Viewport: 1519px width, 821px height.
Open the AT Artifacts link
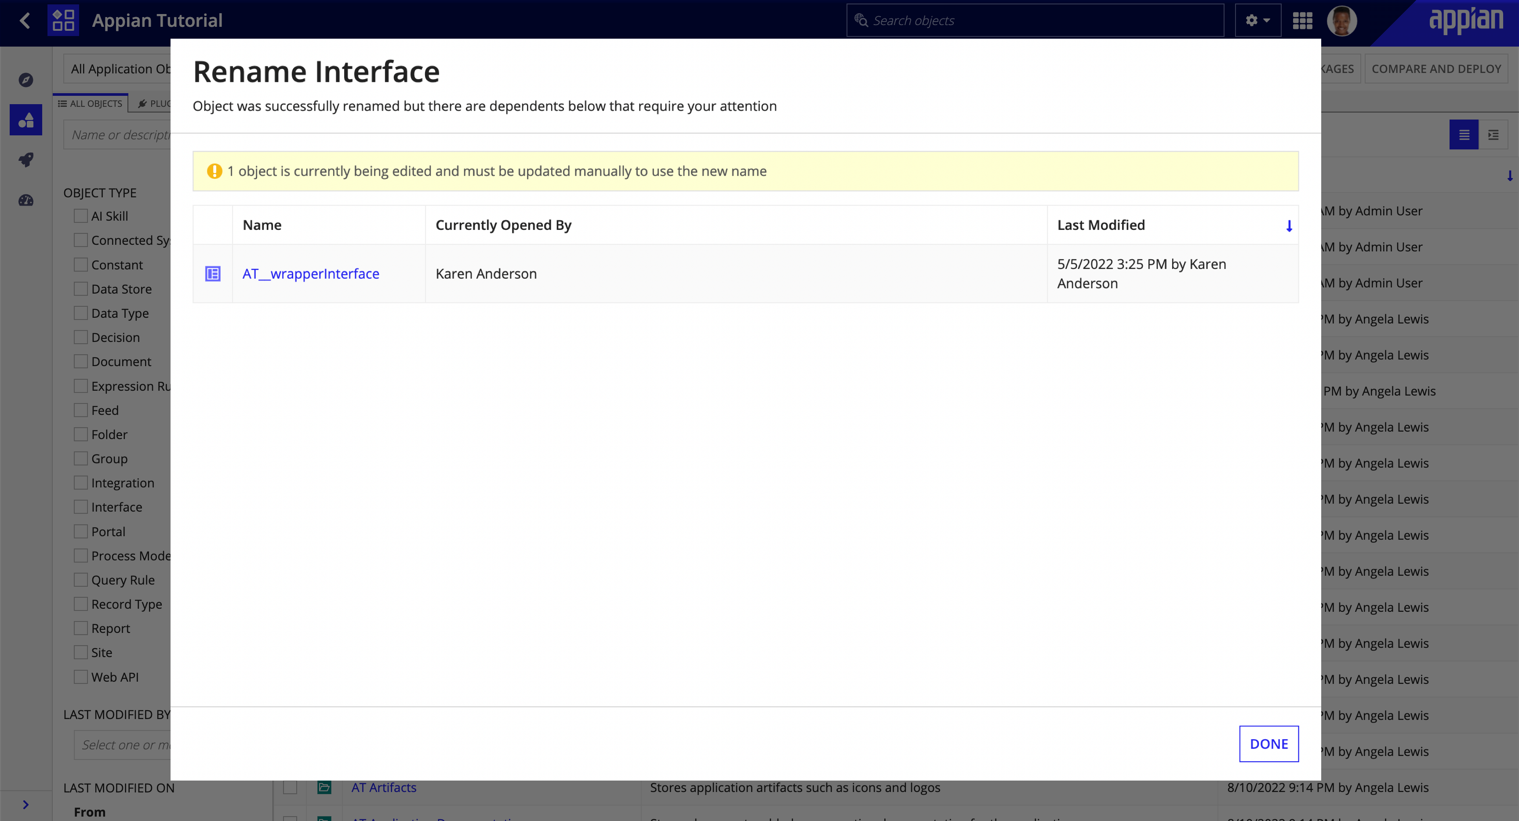point(384,788)
